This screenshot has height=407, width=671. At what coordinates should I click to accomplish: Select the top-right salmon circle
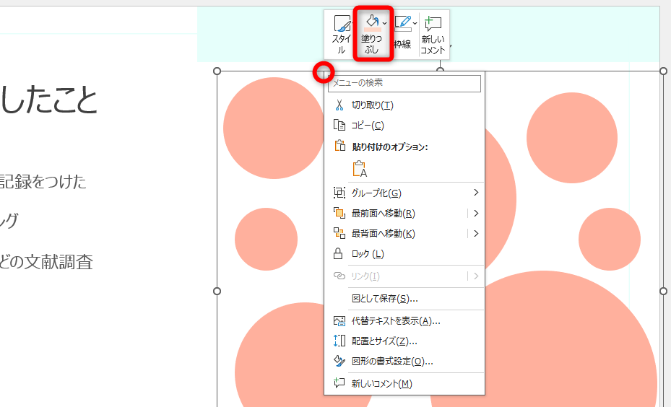(572, 138)
